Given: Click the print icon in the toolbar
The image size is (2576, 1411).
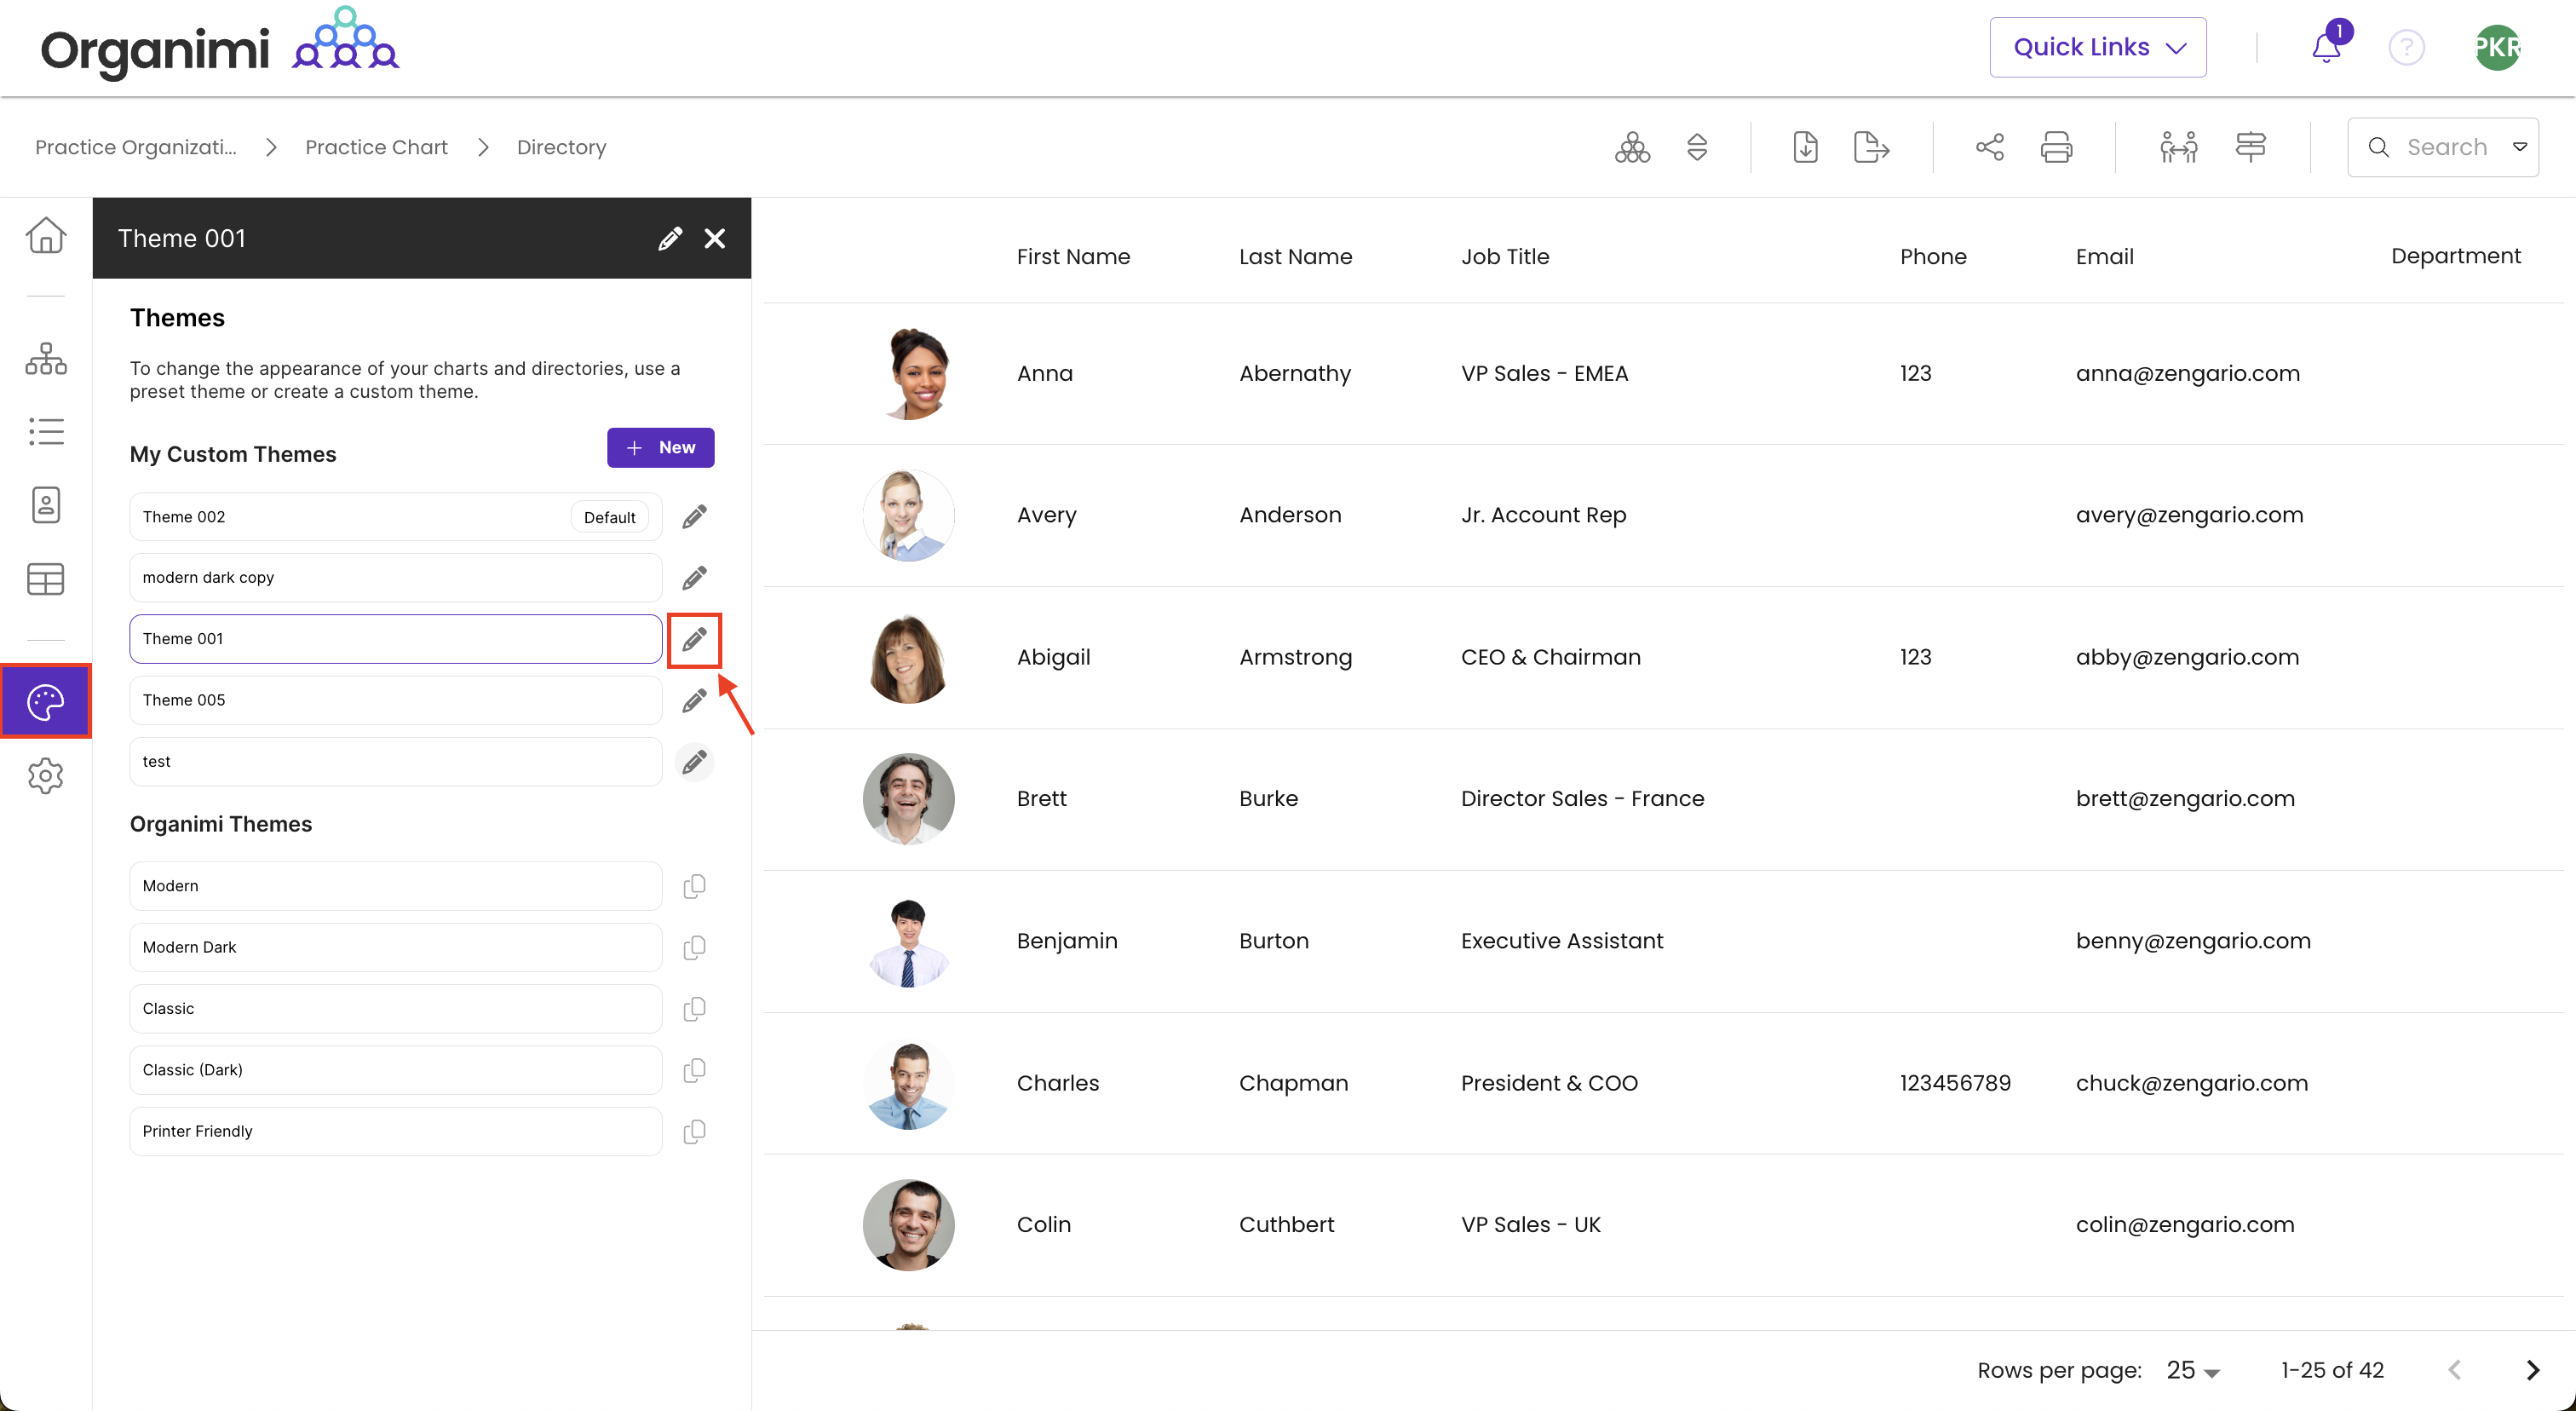Looking at the screenshot, I should 2056,147.
